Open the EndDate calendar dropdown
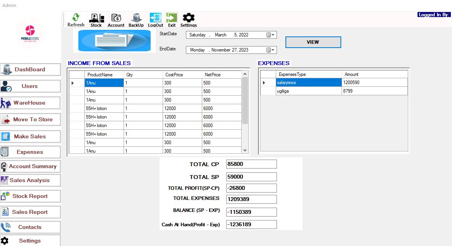Image resolution: width=452 pixels, height=246 pixels. 270,50
